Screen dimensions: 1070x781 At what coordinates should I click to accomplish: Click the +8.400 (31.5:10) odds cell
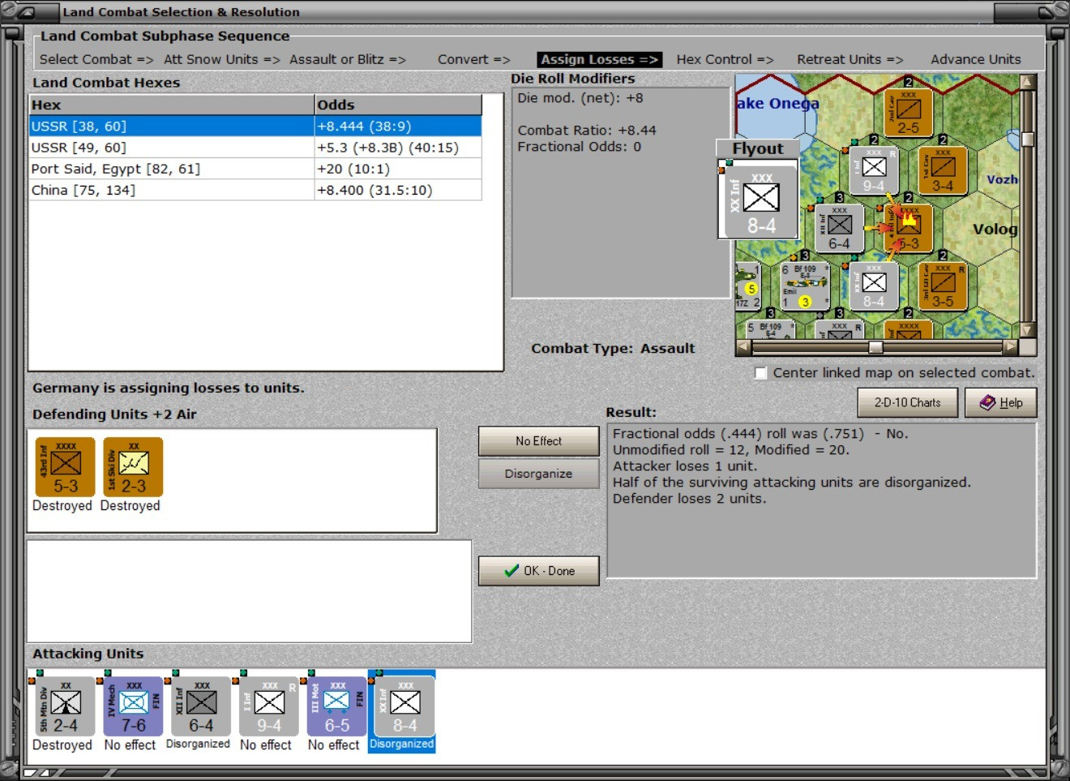pos(398,190)
